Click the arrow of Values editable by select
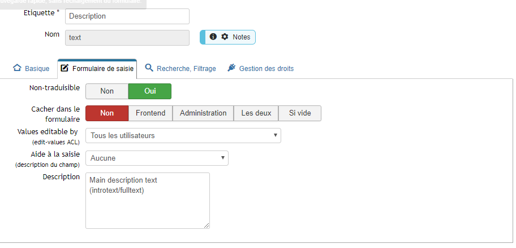This screenshot has width=516, height=248. (276, 135)
